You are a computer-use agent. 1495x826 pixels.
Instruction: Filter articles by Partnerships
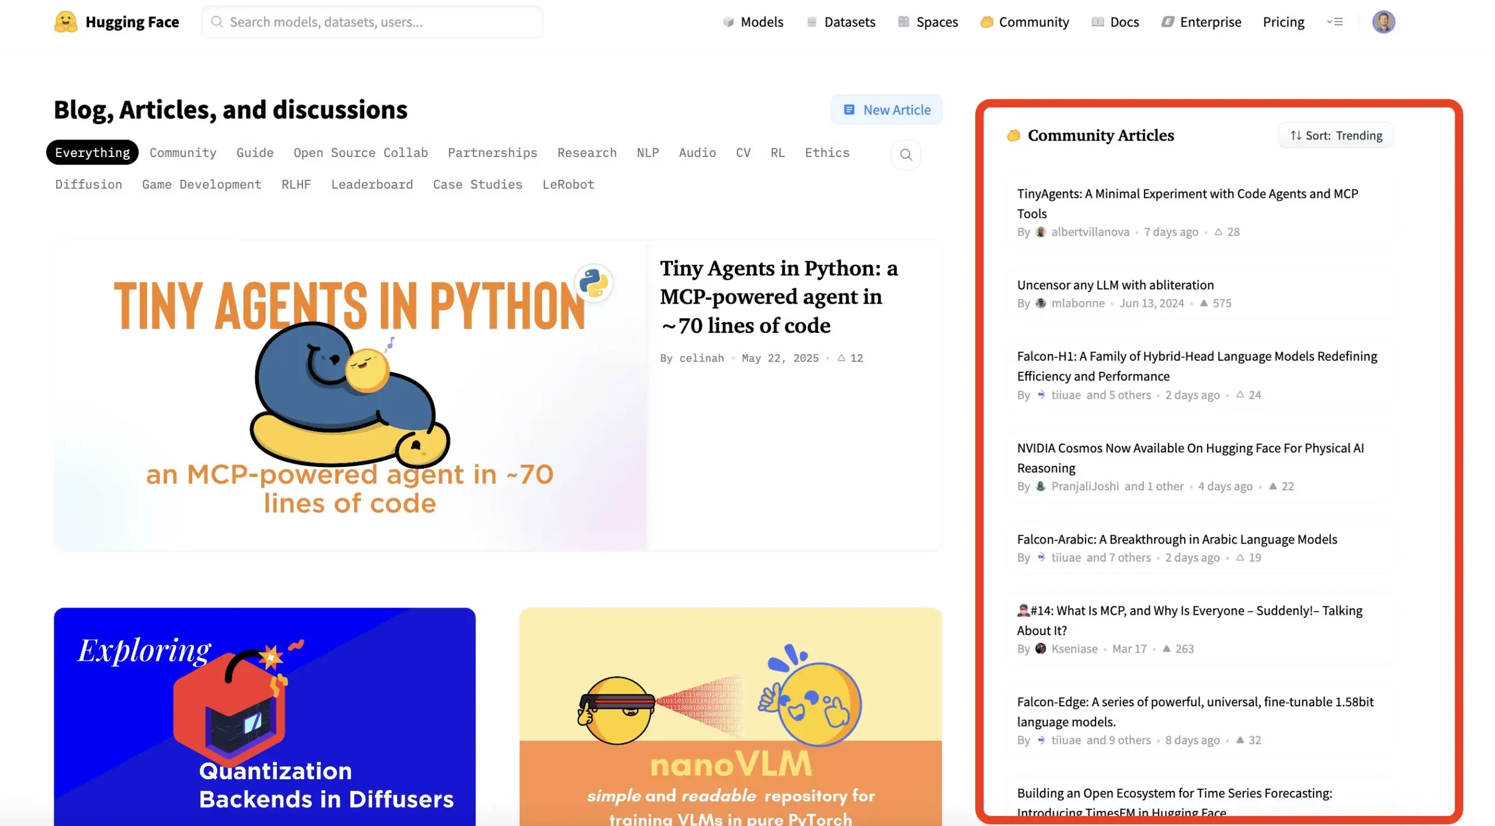[x=492, y=153]
